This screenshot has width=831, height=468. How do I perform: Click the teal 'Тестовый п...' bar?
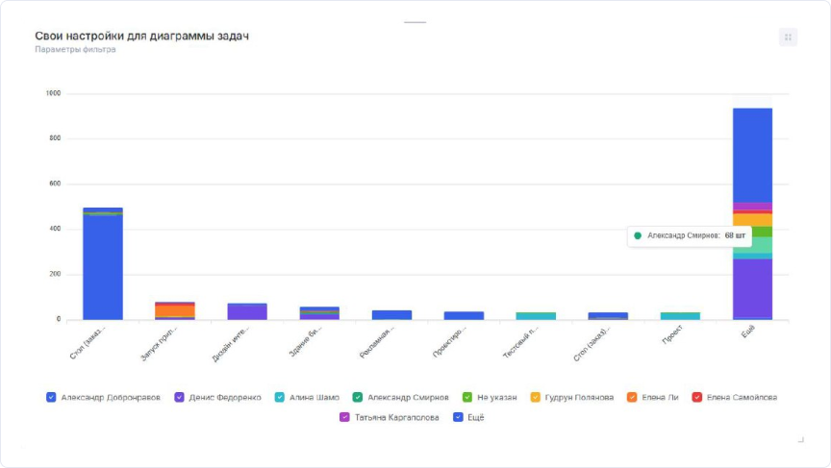click(536, 315)
